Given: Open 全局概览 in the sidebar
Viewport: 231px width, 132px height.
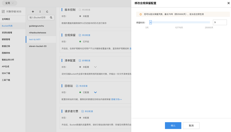Looking at the screenshot, I should click(6, 19).
